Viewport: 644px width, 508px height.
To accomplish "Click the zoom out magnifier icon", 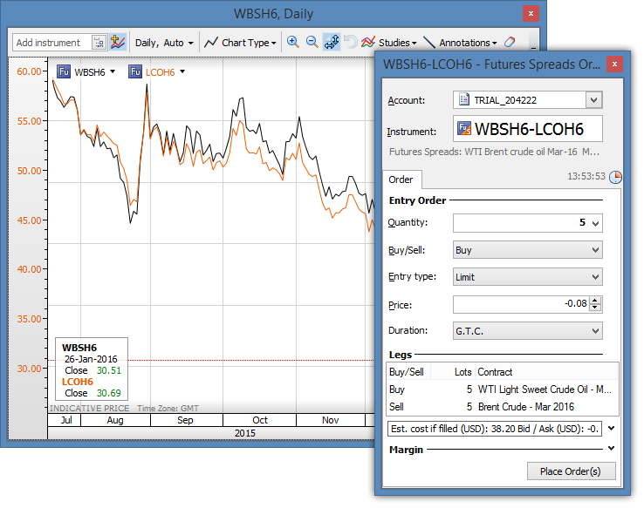I will [x=312, y=42].
